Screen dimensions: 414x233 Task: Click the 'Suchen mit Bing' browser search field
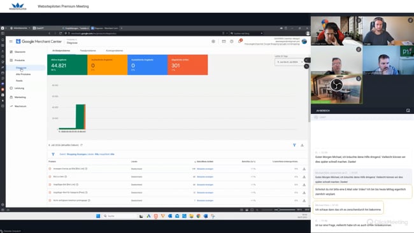[246, 34]
